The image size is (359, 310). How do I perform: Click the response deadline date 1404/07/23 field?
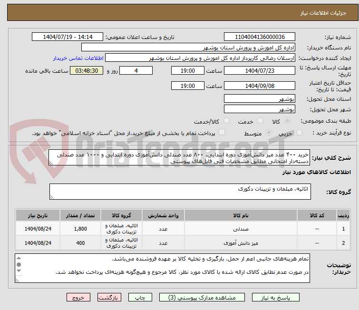click(259, 70)
